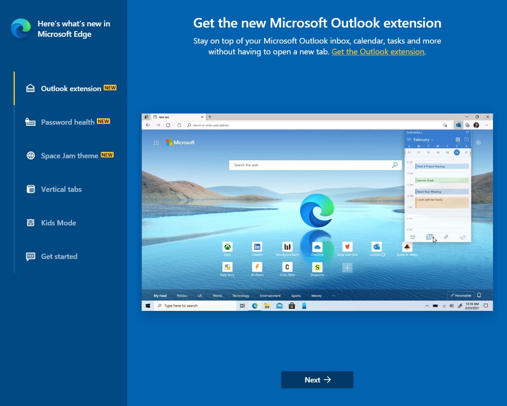
Task: Click the 'Type here to search' taskbar box
Action: tap(195, 306)
